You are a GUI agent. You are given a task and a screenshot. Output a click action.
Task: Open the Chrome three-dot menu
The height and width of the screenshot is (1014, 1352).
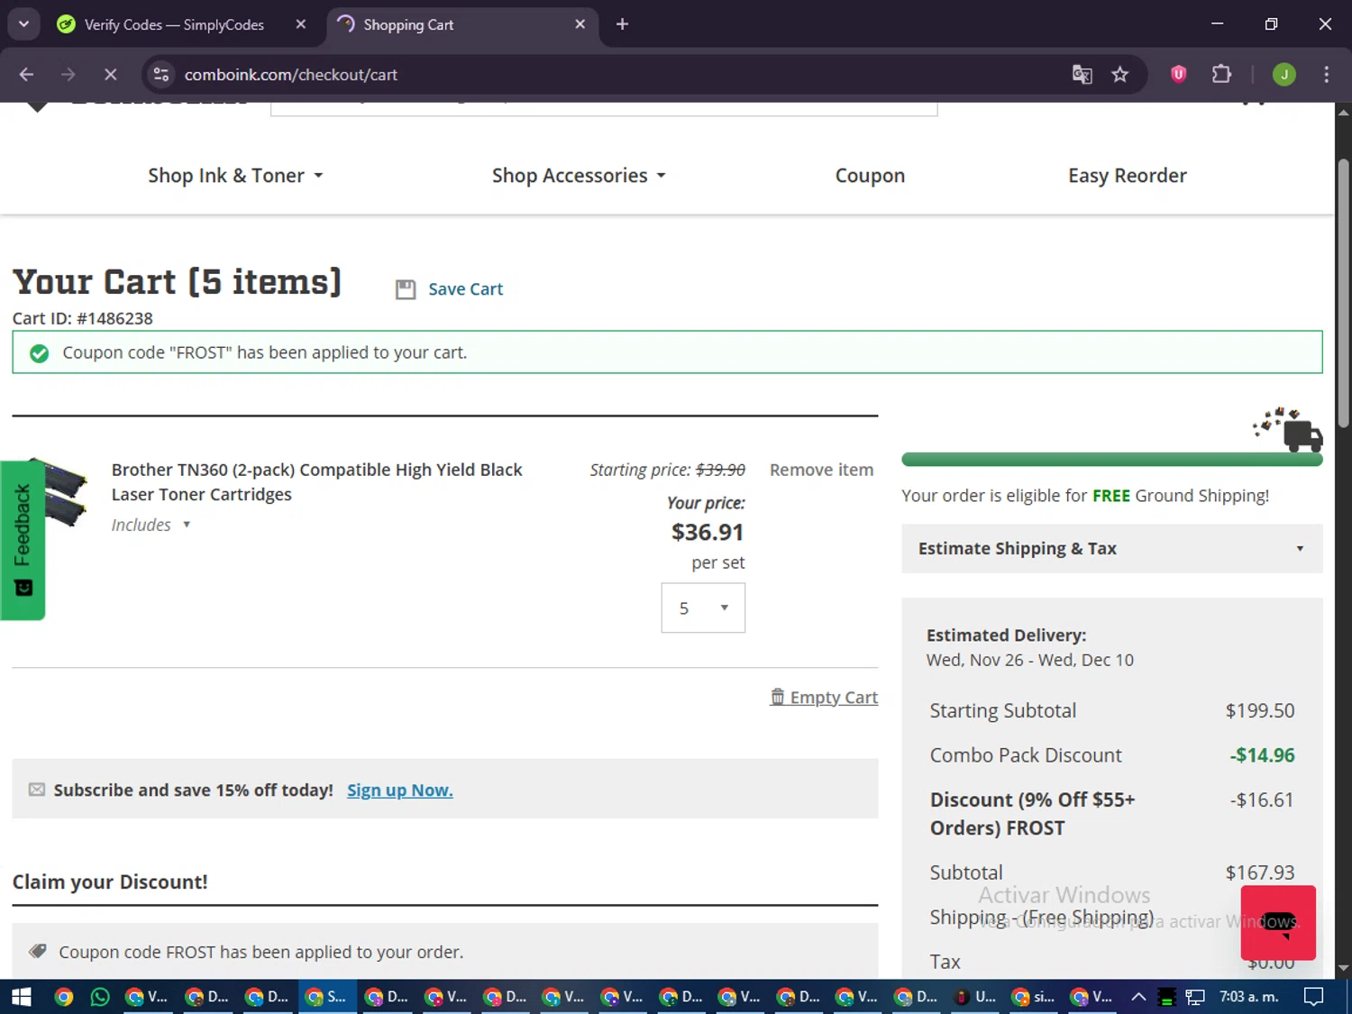[1326, 74]
